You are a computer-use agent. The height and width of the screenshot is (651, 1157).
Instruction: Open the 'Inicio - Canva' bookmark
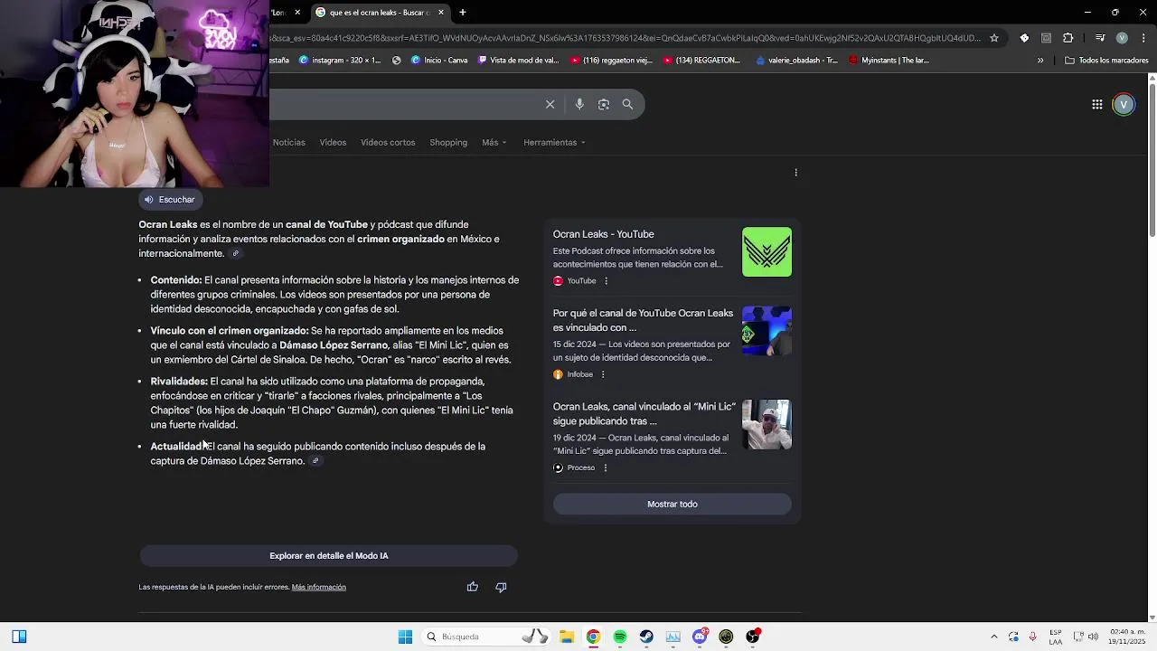tap(439, 61)
